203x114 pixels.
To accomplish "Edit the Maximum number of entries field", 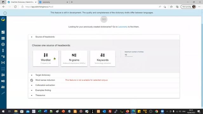I will click(129, 55).
